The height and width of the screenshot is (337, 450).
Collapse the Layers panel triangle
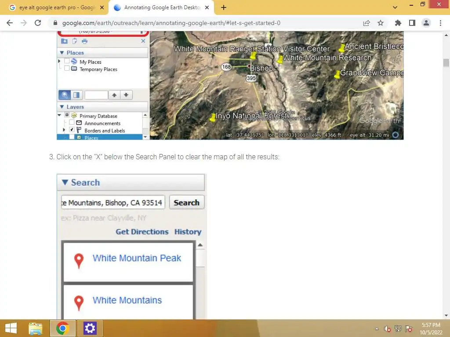click(62, 107)
